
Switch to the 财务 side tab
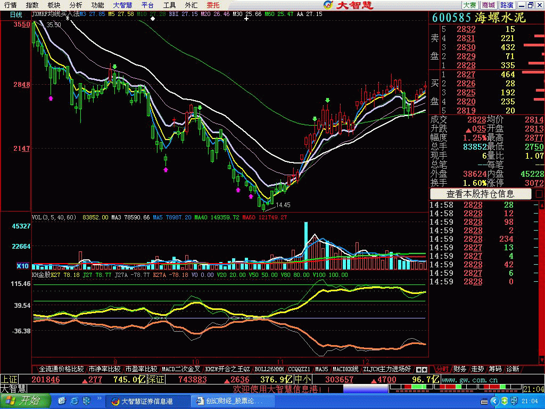click(459, 369)
